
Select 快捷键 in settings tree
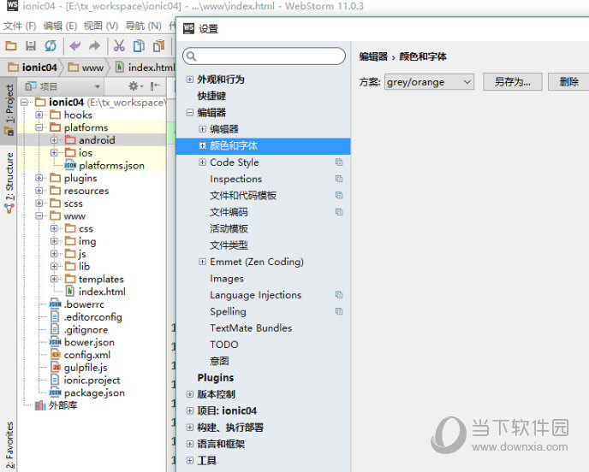(211, 96)
